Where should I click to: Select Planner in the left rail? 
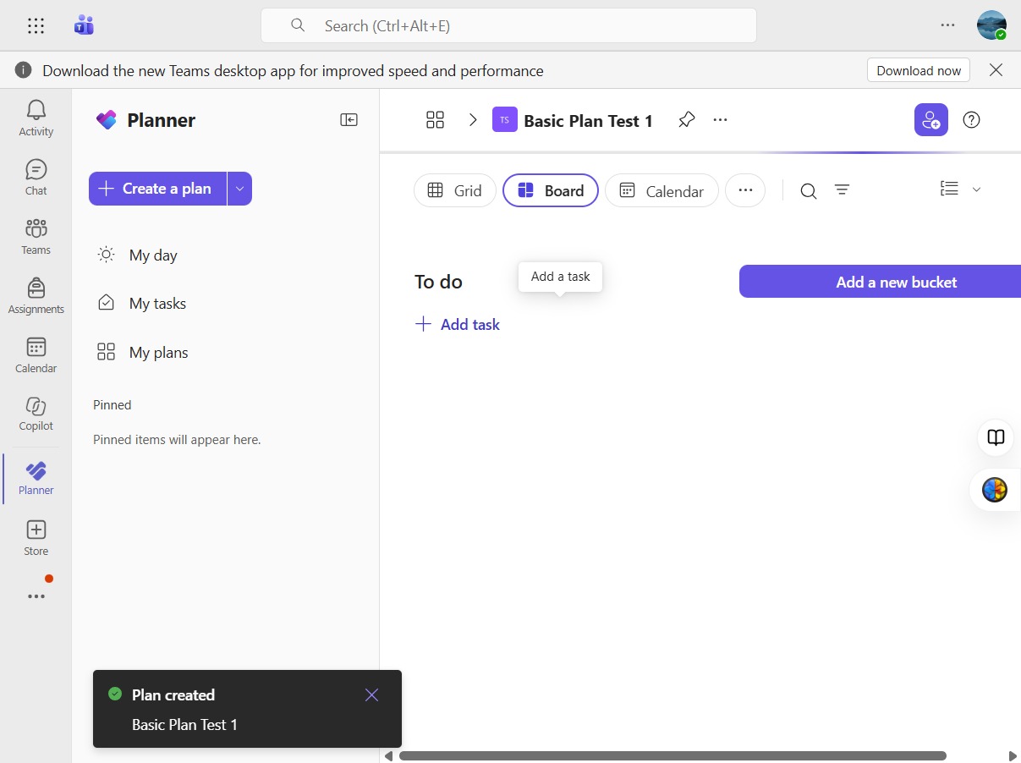pyautogui.click(x=36, y=478)
